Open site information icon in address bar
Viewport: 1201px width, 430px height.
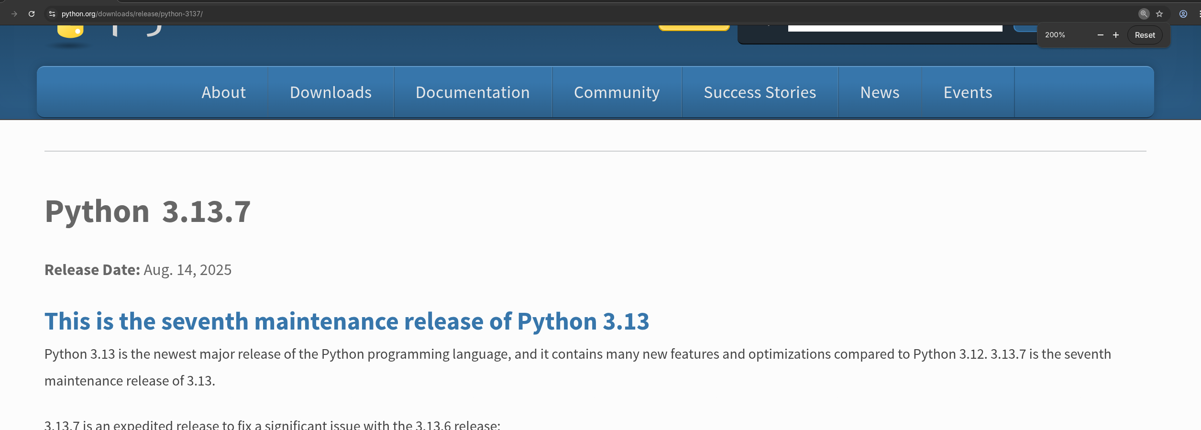pos(52,14)
